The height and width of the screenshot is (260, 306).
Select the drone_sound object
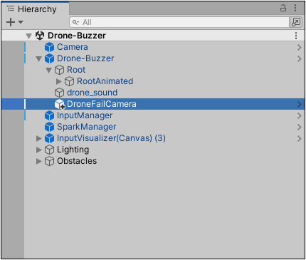pos(92,93)
